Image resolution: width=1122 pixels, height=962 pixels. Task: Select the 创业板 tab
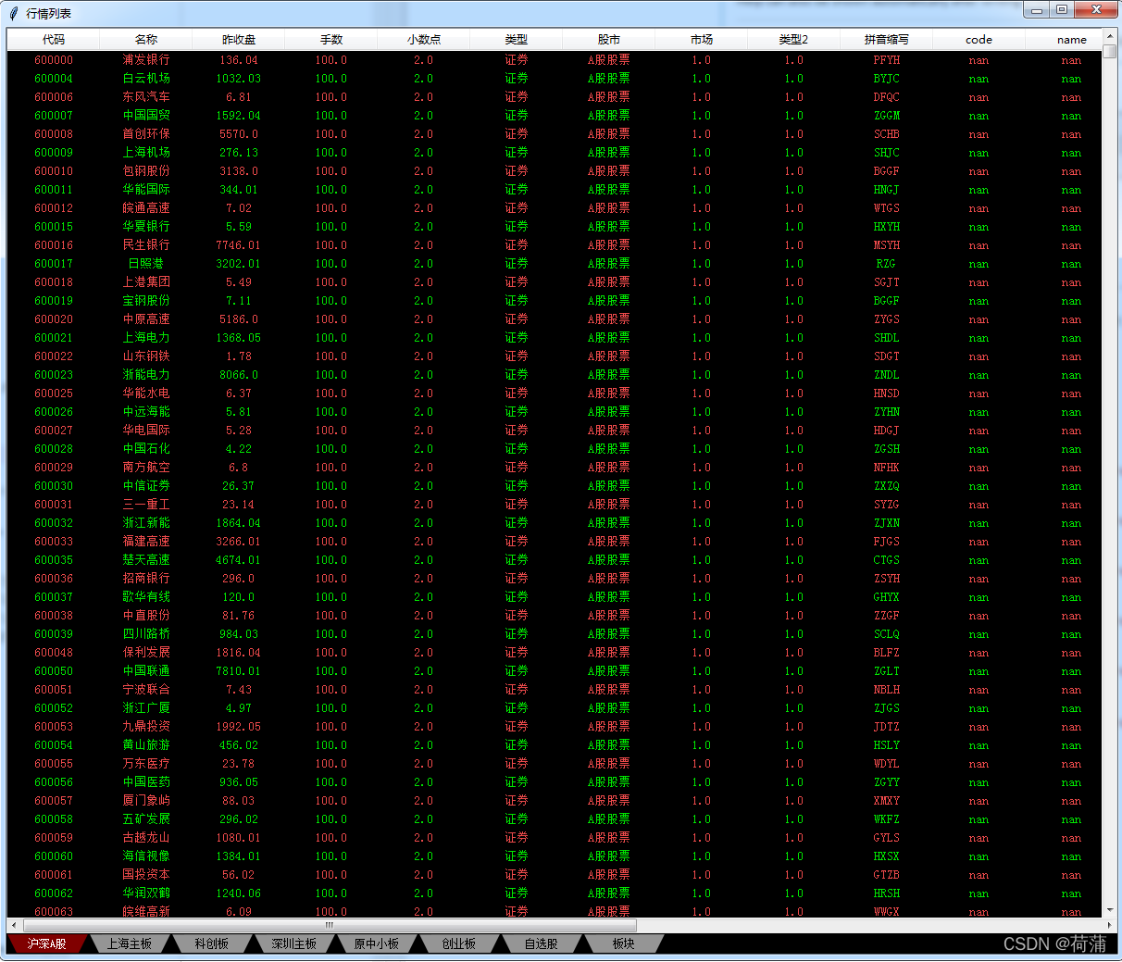tap(458, 943)
